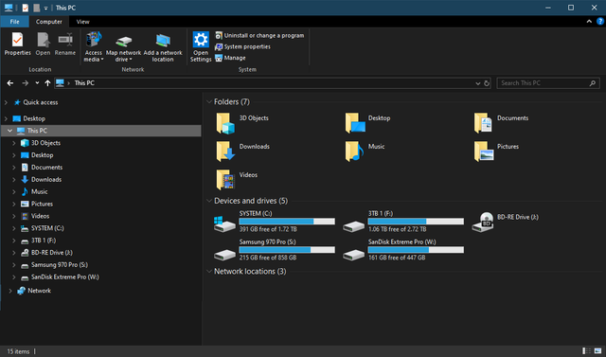Viewport: 606px width, 357px height.
Task: Collapse the Folders (7) group
Action: pyautogui.click(x=209, y=101)
